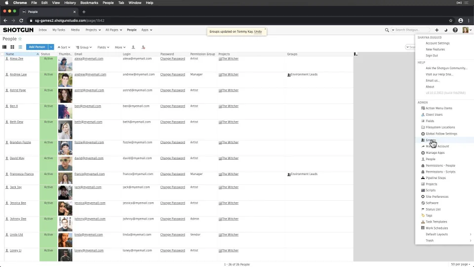Bookmark this page with Chrome star icon
Screen dimensions: 474x267
[451, 21]
